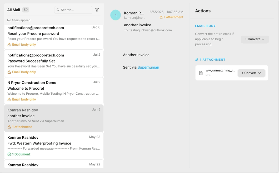Click the No filters applied text

(x=19, y=20)
